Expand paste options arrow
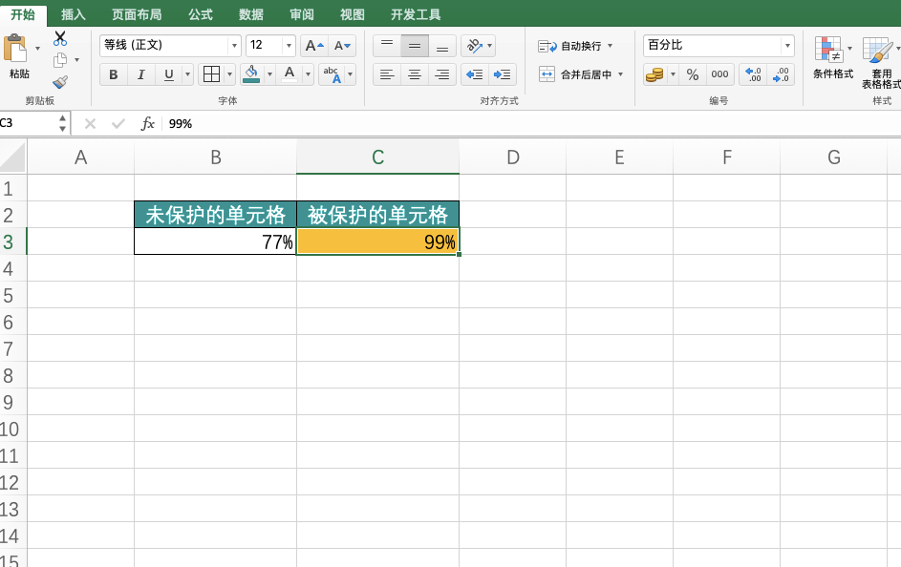Viewport: 901px width, 567px height. (37, 49)
